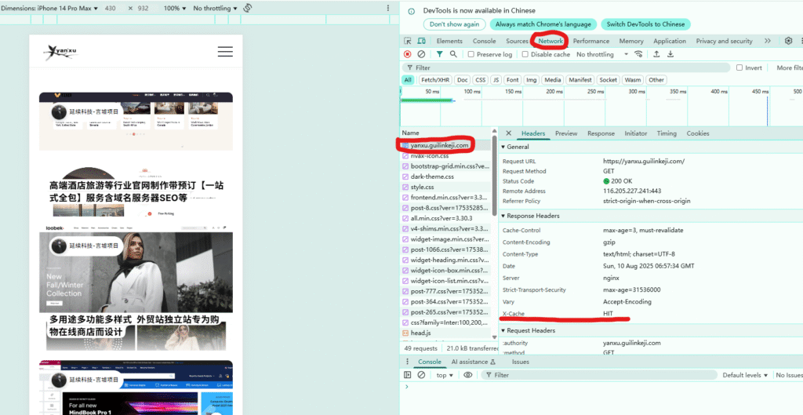Open network conditions wifi icon
The image size is (803, 415).
[x=638, y=54]
